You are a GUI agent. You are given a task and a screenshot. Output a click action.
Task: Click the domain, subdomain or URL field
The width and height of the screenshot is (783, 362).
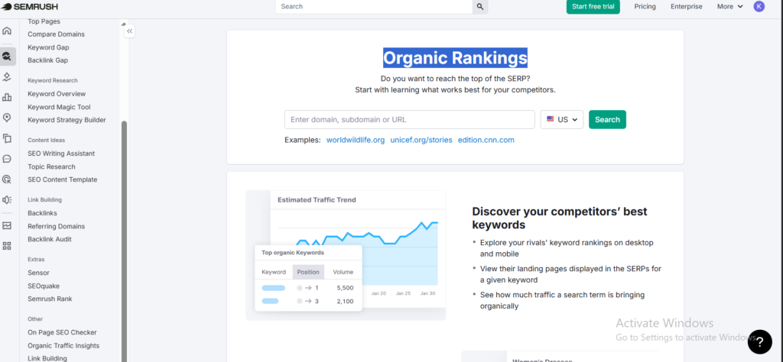tap(409, 120)
